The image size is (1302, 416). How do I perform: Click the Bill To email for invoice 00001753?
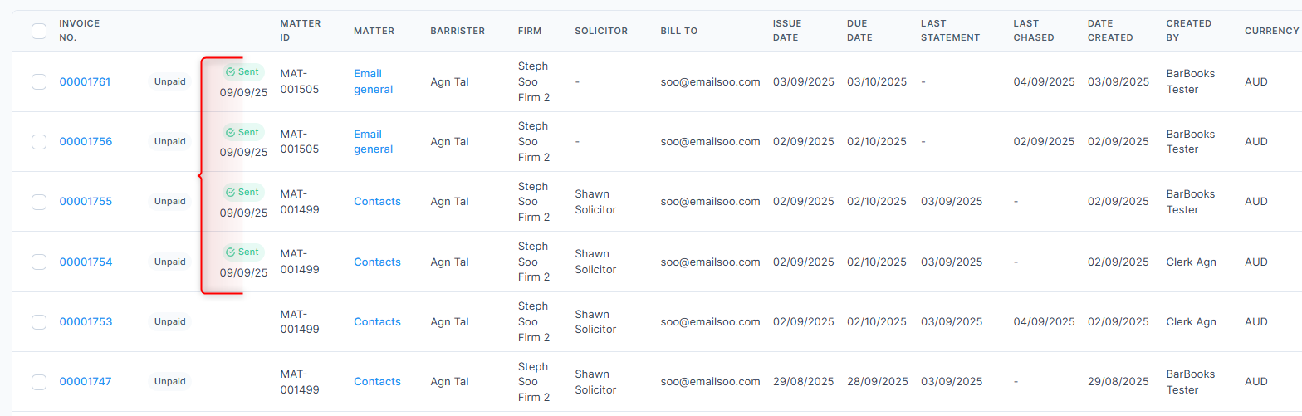pos(711,321)
